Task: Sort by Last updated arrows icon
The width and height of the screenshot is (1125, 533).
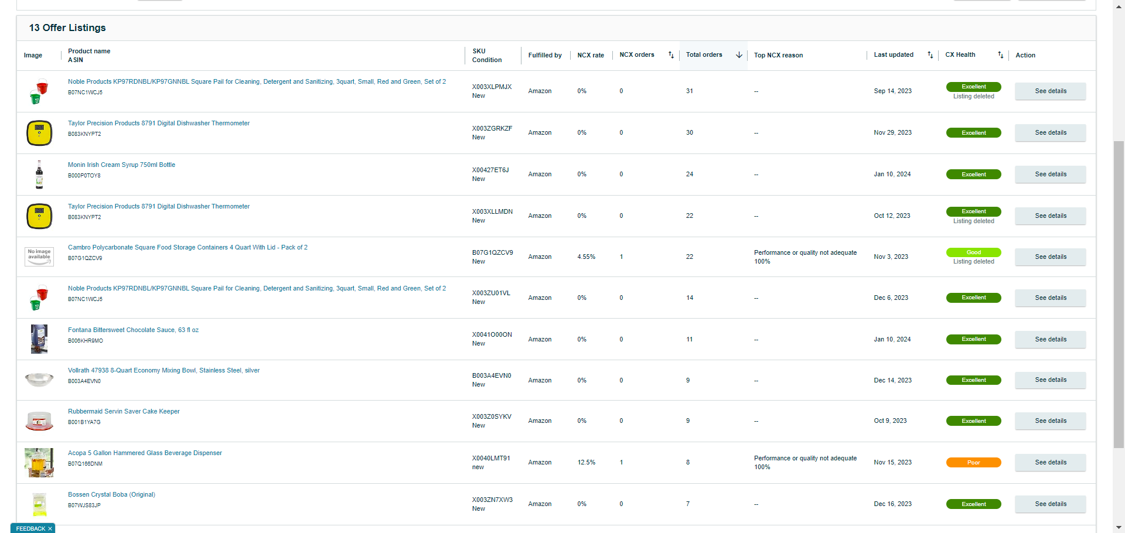Action: tap(930, 55)
